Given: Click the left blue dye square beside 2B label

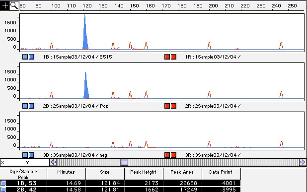Looking at the screenshot, I should pos(25,106).
